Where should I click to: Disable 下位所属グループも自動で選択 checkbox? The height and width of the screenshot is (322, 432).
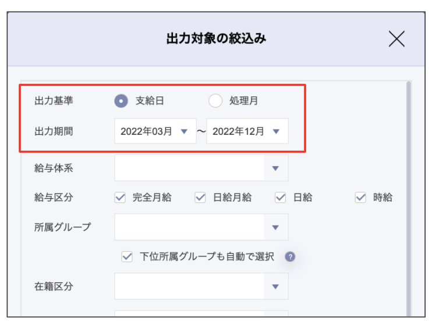coord(127,256)
